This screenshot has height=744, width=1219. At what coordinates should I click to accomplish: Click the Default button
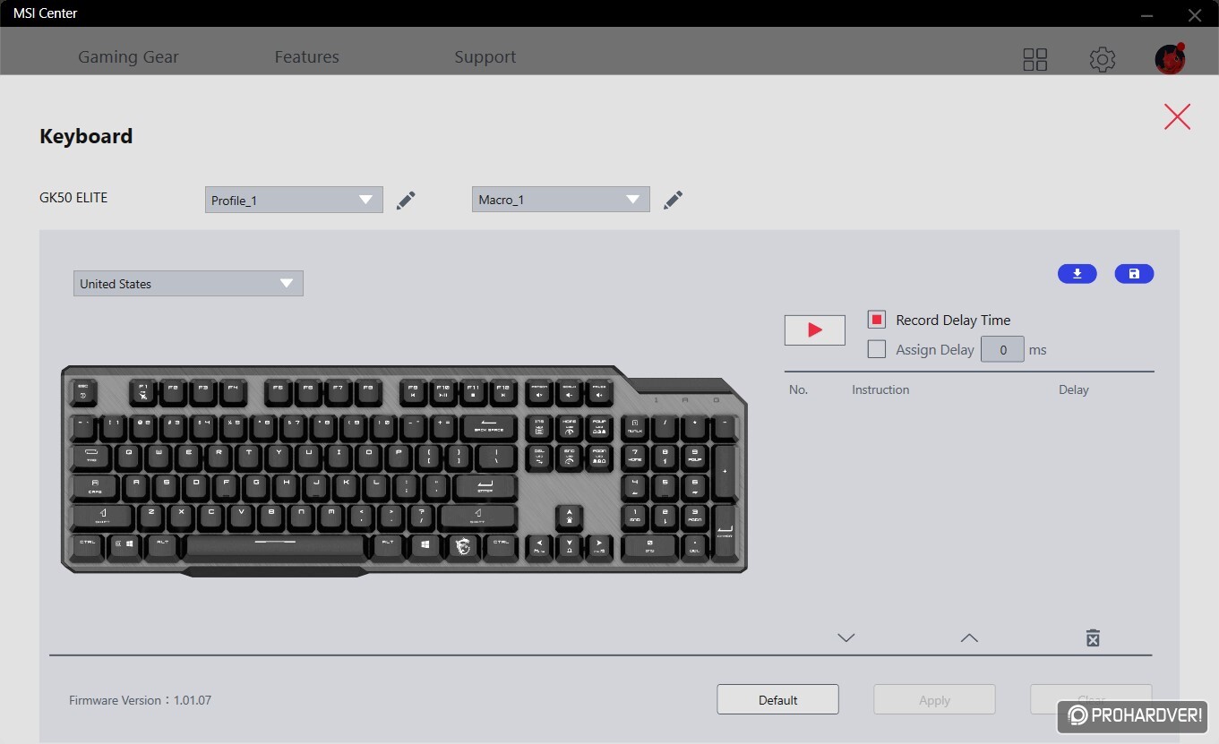pos(777,699)
